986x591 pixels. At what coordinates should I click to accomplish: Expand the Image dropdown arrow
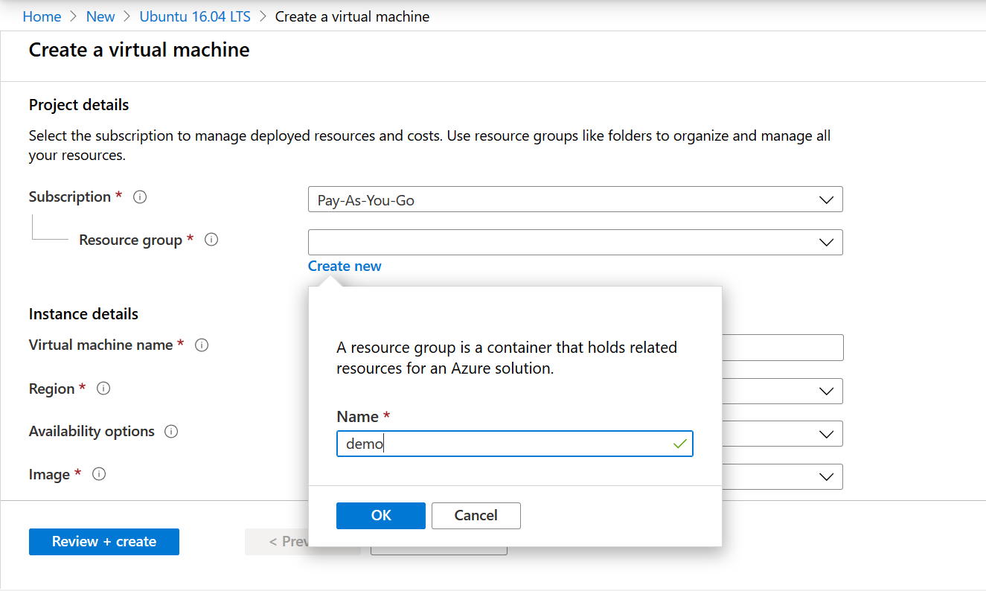(x=825, y=477)
